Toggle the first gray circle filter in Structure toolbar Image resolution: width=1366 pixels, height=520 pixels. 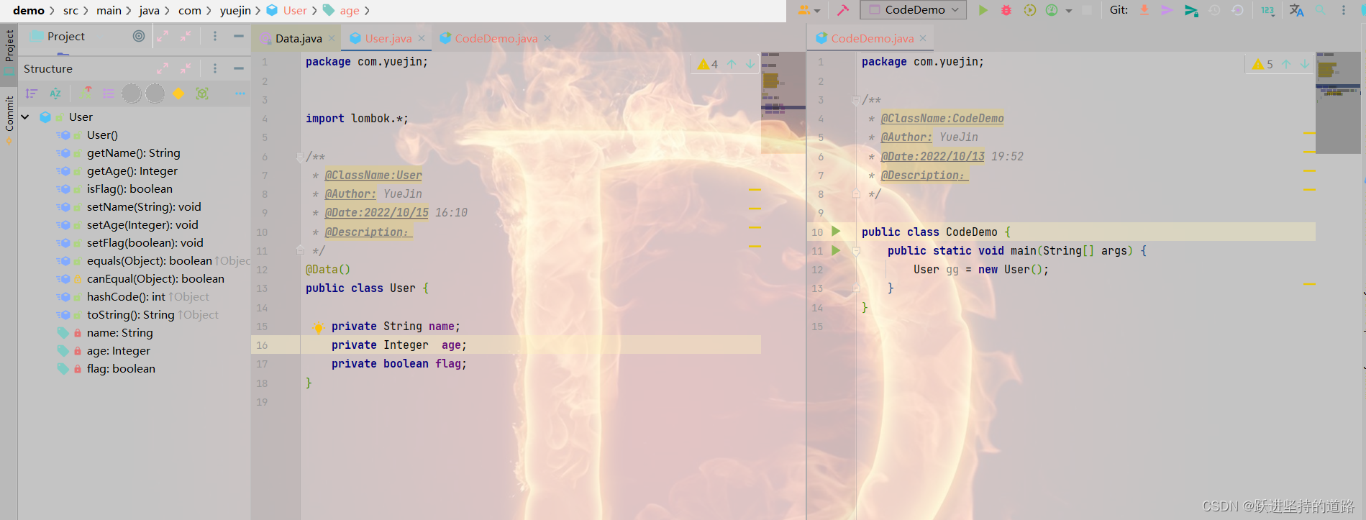132,93
